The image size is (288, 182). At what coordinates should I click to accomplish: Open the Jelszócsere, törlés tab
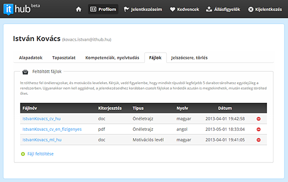coord(189,58)
